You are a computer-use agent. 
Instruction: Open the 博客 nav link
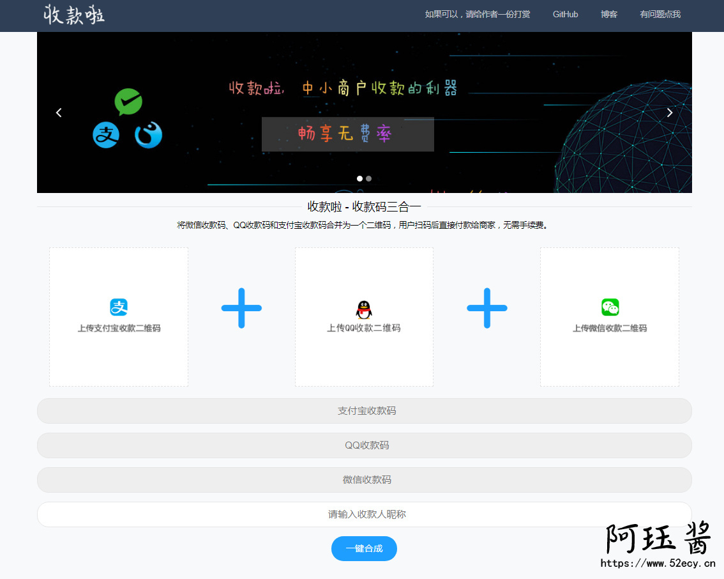click(608, 14)
